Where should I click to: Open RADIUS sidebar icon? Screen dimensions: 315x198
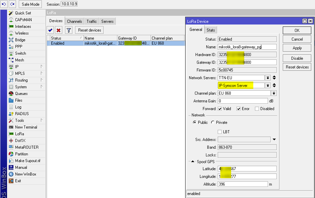pos(11,114)
